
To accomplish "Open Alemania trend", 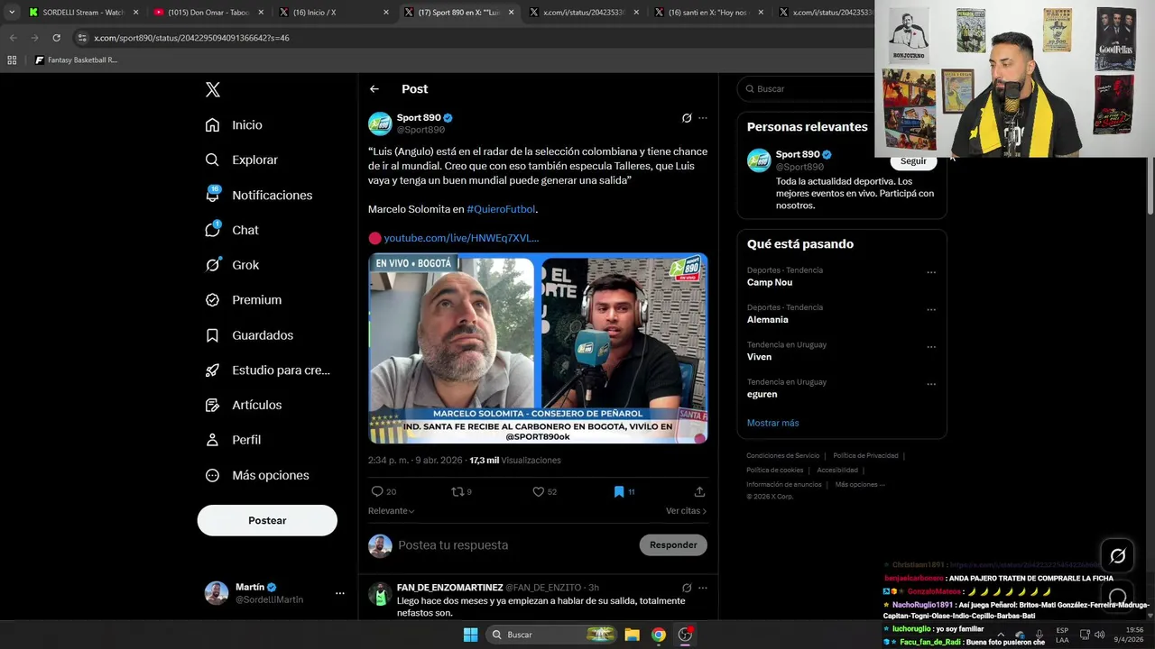I will pos(768,320).
